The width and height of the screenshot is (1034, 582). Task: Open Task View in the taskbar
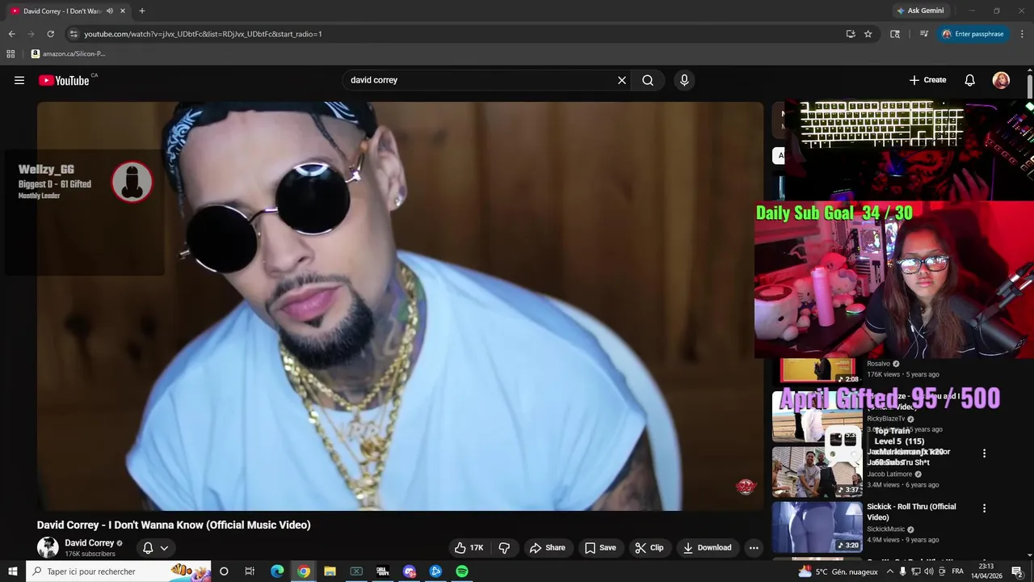point(250,571)
